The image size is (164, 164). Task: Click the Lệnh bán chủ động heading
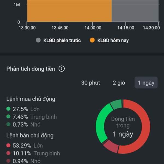30,136
